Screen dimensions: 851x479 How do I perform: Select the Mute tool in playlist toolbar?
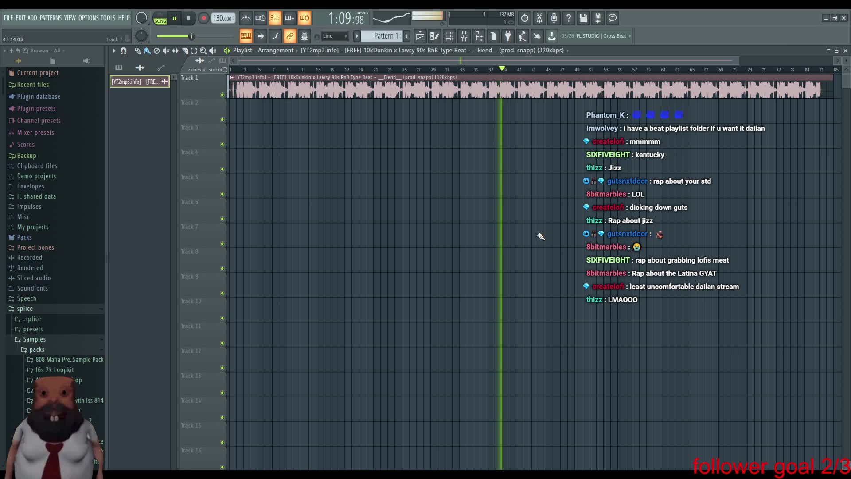coord(166,51)
